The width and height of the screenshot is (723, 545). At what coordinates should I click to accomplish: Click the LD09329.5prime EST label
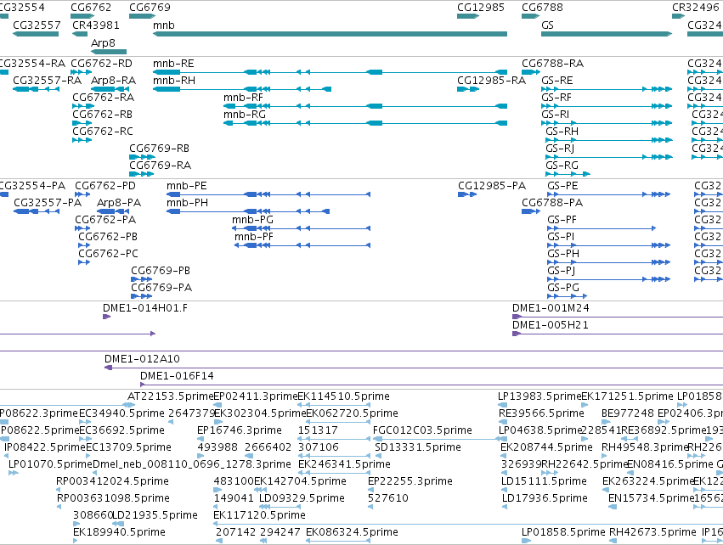[x=302, y=498]
